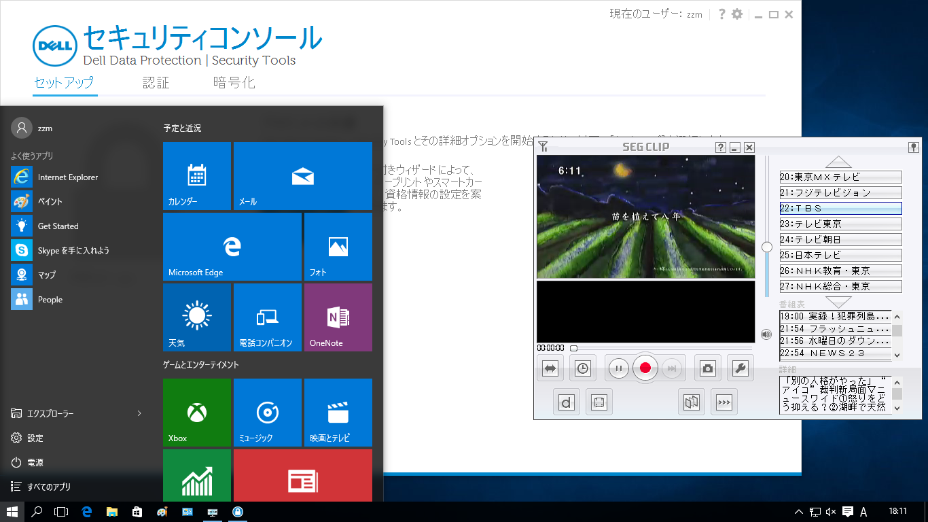Mute audio with the SEG CLIP speaker icon

(x=766, y=334)
